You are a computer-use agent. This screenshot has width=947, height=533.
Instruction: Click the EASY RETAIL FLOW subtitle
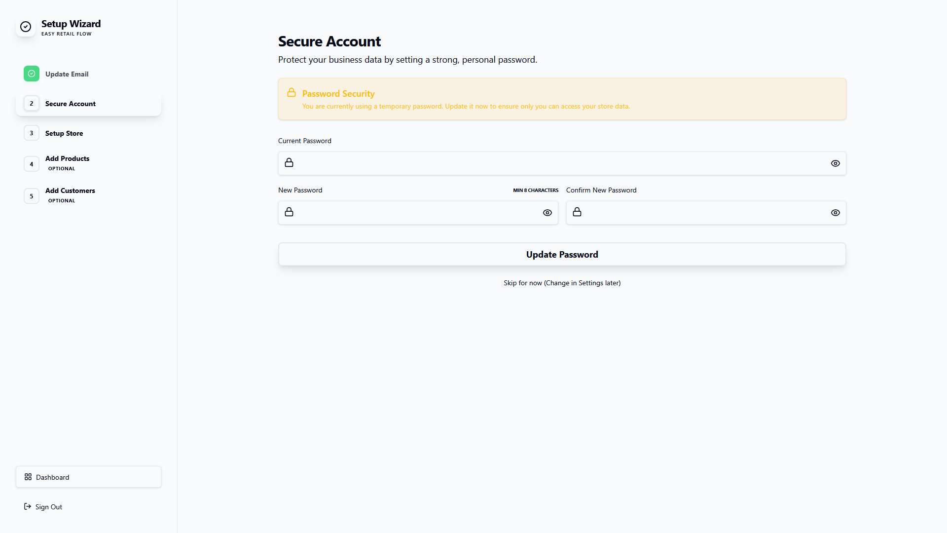tap(67, 34)
